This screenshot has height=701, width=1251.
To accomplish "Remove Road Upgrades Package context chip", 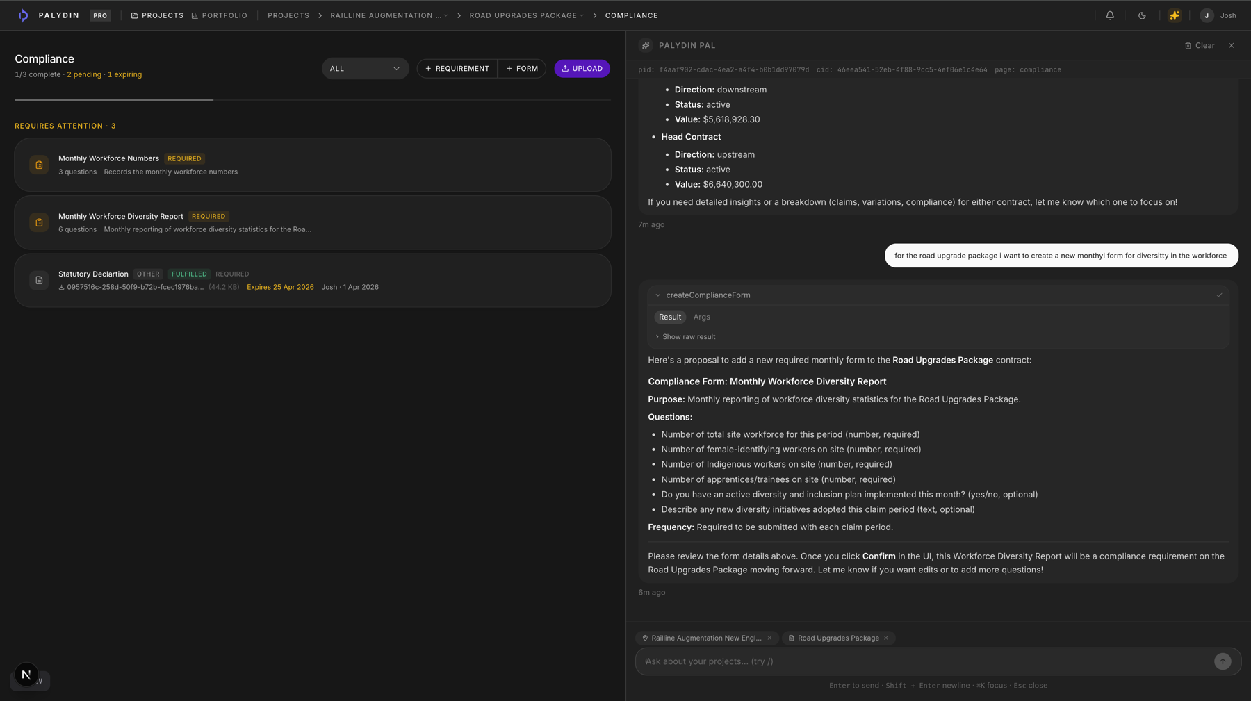I will [886, 638].
